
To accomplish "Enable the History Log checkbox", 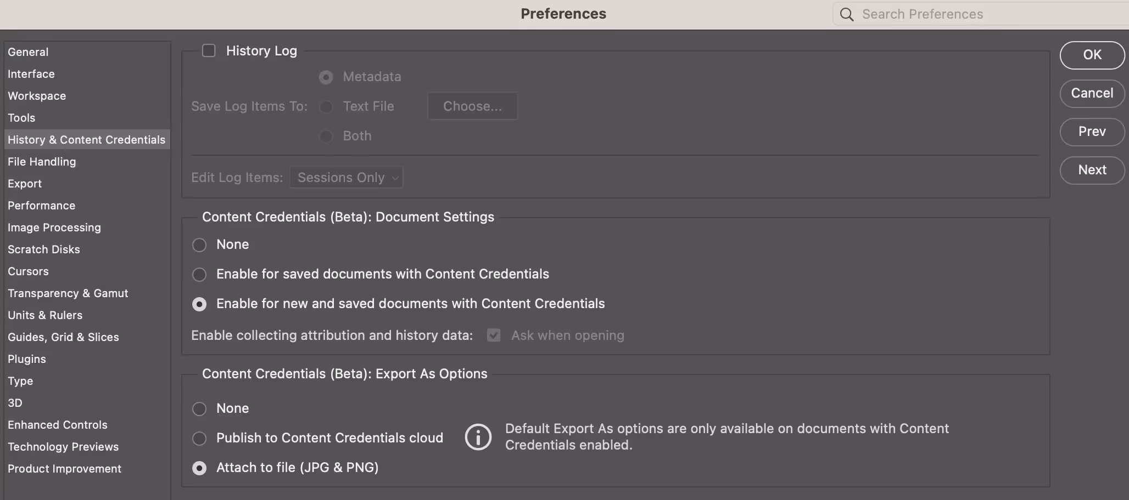I will (209, 51).
